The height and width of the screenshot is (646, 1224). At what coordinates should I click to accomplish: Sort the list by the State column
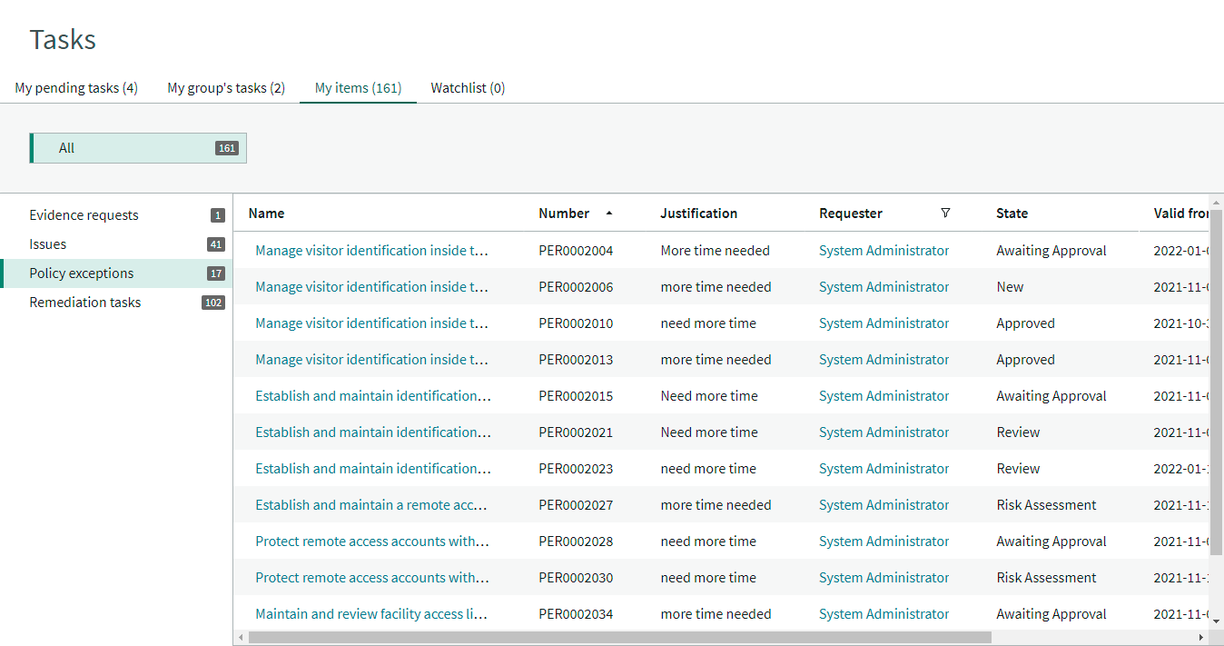click(x=1012, y=213)
